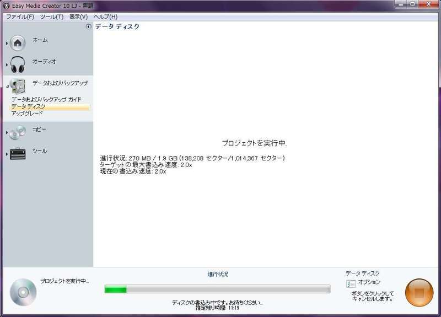The image size is (441, 317).
Task: Click the Tools toolbox icon
Action: point(18,154)
